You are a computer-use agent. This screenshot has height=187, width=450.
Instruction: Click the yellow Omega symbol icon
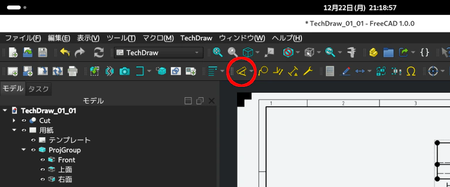click(411, 71)
